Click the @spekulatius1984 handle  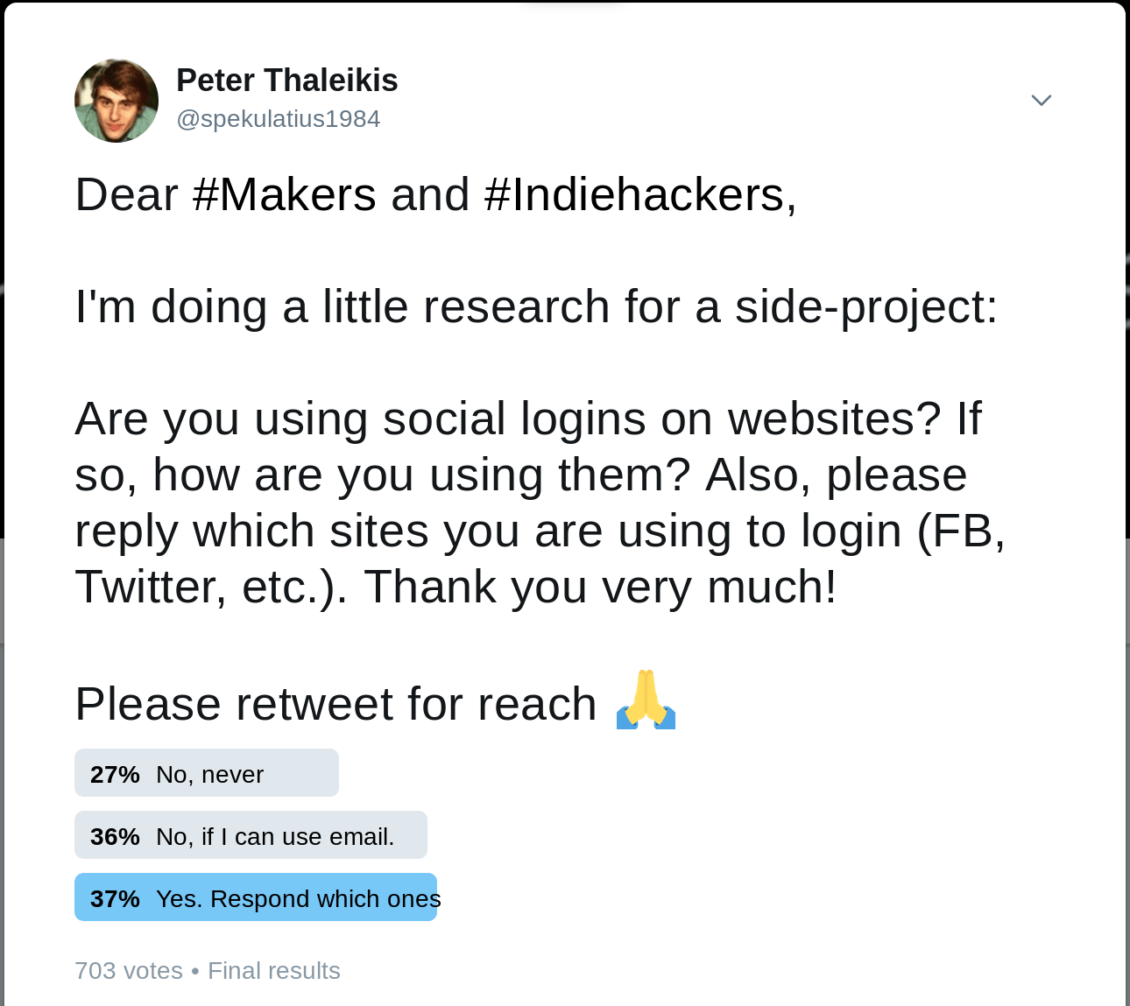point(279,119)
